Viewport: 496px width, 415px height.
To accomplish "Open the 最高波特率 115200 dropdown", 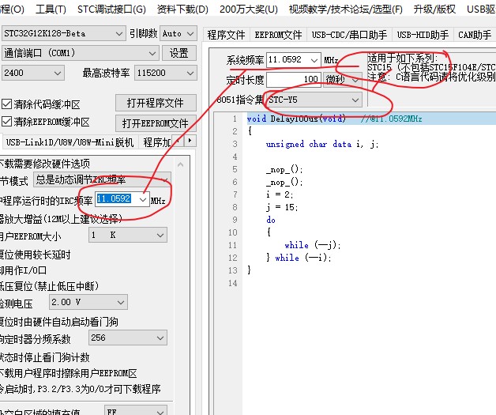I will (165, 73).
